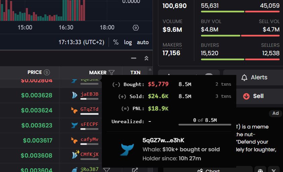The width and height of the screenshot is (283, 172).
Task: Expand transactions panel with double chevron
Action: 146,58
